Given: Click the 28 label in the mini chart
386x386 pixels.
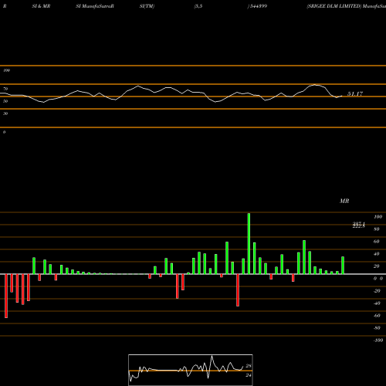Looking at the screenshot, I should [249, 366].
